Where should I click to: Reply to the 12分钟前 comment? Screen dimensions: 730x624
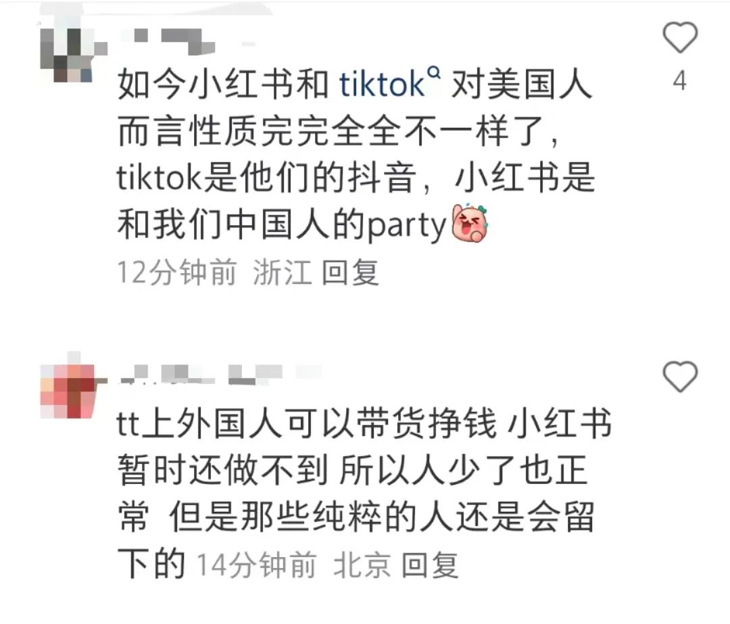click(350, 272)
